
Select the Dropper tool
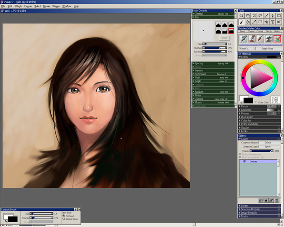pos(254,22)
